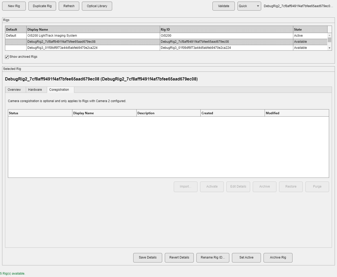
Task: Click the Rig ID column header
Action: pyautogui.click(x=226, y=30)
